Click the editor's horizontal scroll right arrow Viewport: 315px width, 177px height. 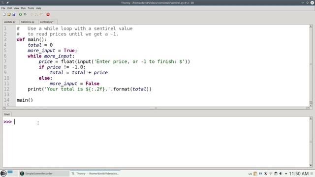pos(308,108)
